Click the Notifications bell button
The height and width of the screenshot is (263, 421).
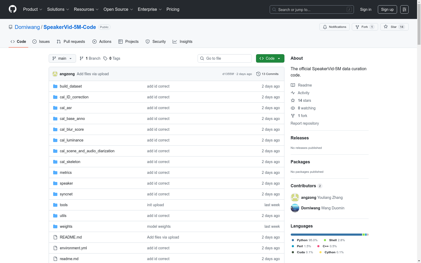point(334,27)
